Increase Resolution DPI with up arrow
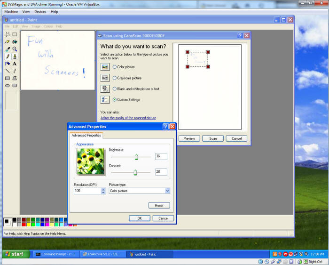329x265 pixels. click(x=103, y=190)
